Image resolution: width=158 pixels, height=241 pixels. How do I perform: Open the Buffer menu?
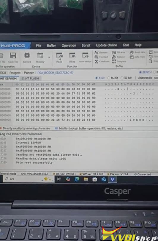(51, 46)
